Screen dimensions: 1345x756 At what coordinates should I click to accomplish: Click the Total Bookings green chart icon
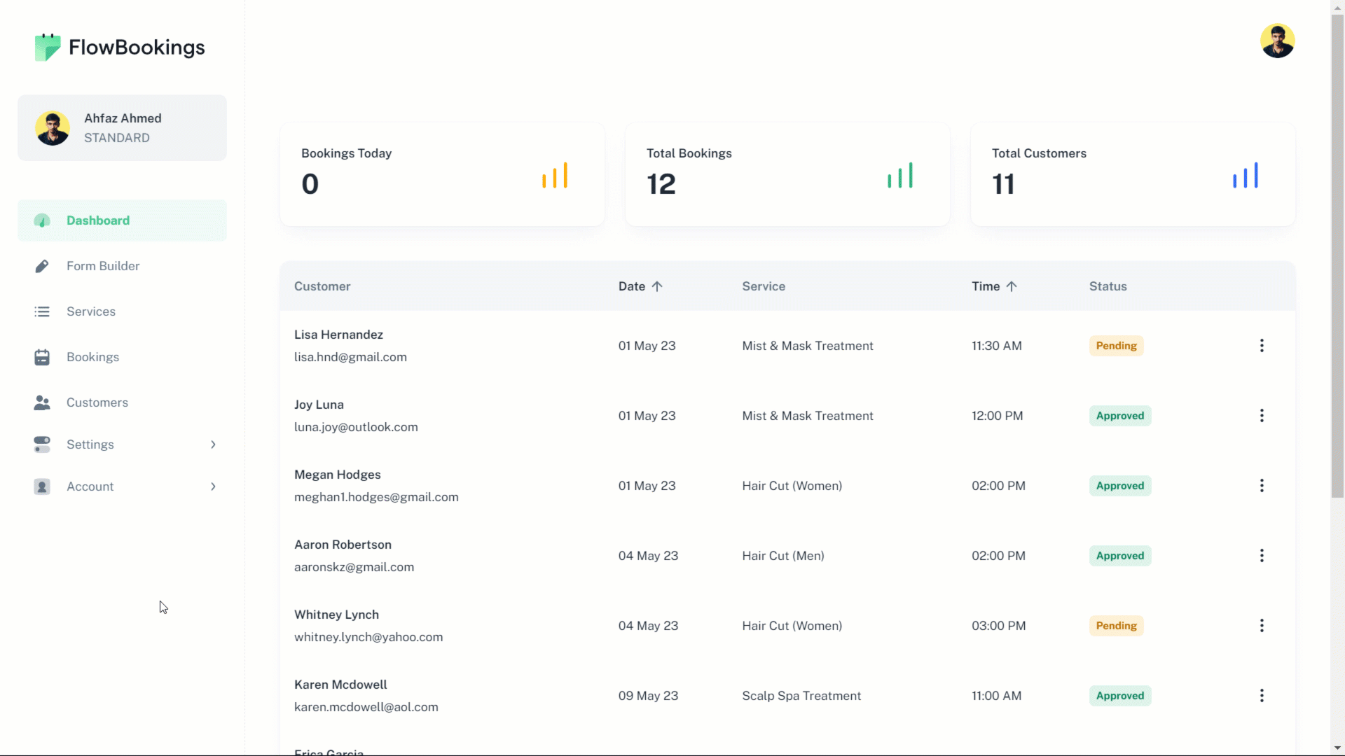900,176
